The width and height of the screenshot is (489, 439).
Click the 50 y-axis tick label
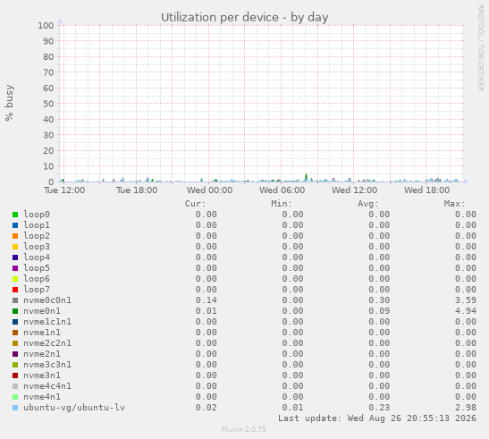pos(48,104)
